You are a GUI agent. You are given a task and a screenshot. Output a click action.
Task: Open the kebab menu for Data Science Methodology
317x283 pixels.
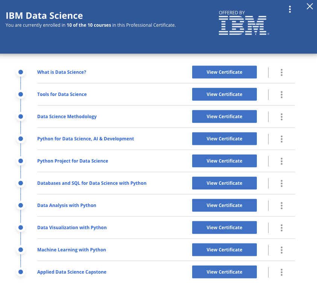pos(281,117)
